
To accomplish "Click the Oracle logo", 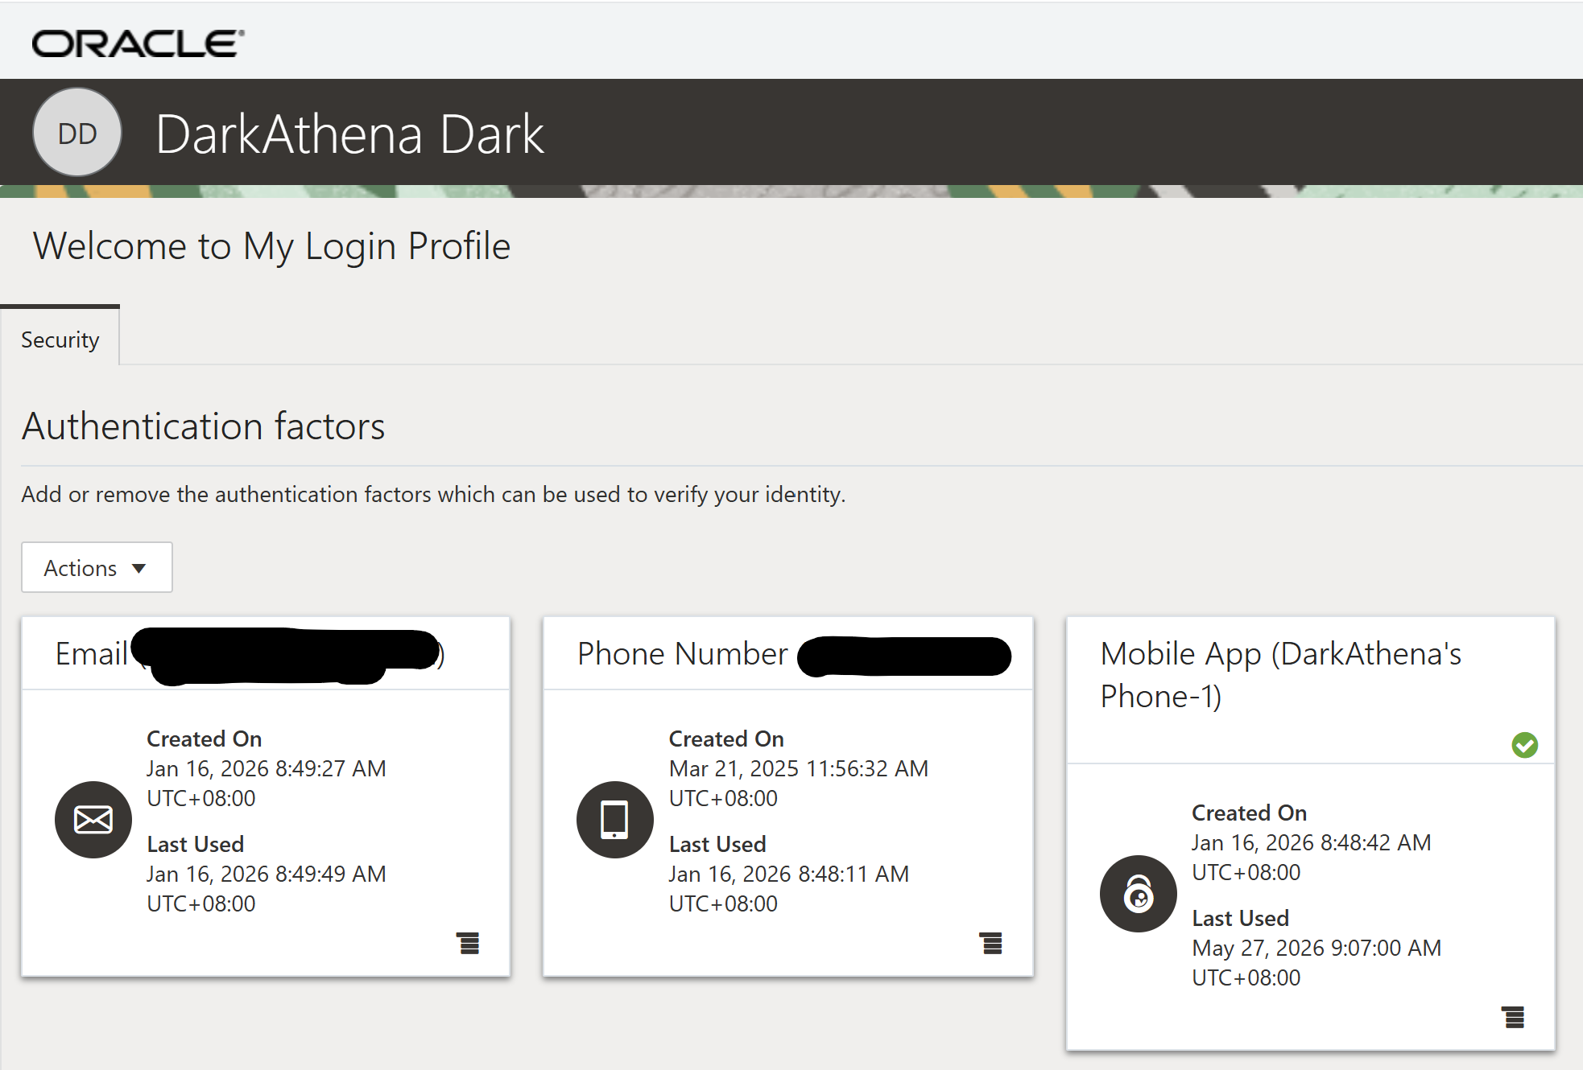I will 138,43.
